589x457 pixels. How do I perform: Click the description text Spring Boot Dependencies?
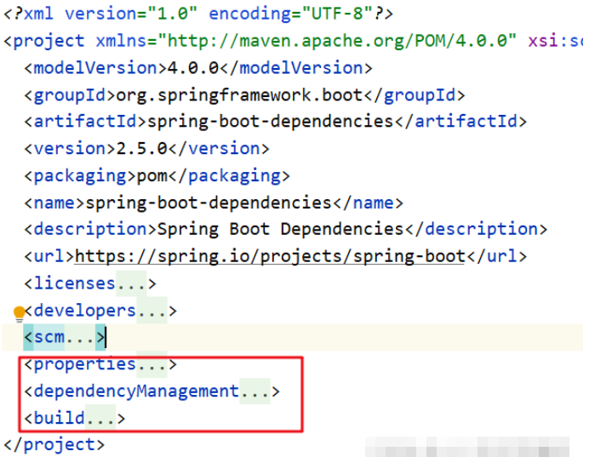point(280,229)
